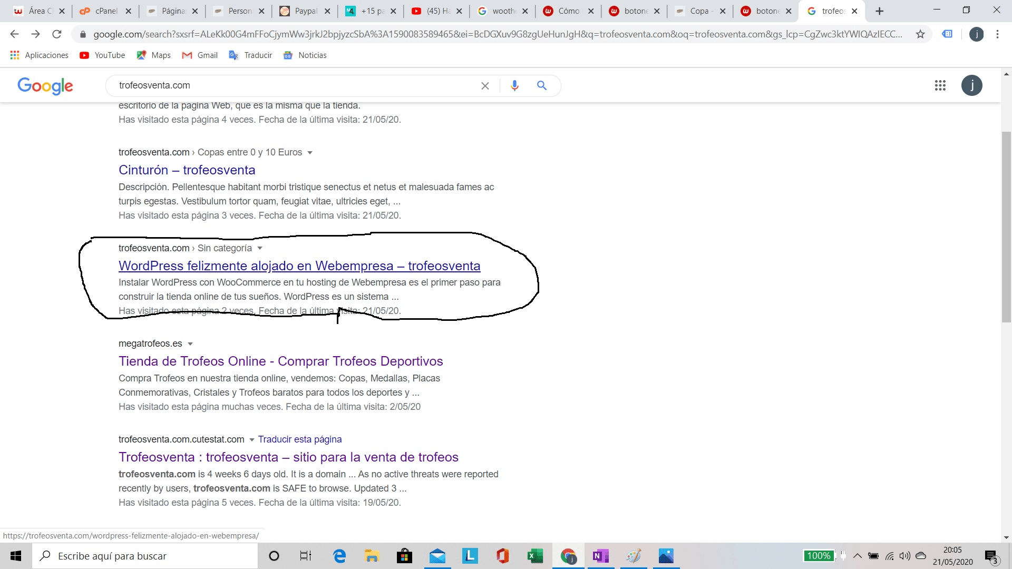Image resolution: width=1012 pixels, height=569 pixels.
Task: Reload the current page
Action: [56, 34]
